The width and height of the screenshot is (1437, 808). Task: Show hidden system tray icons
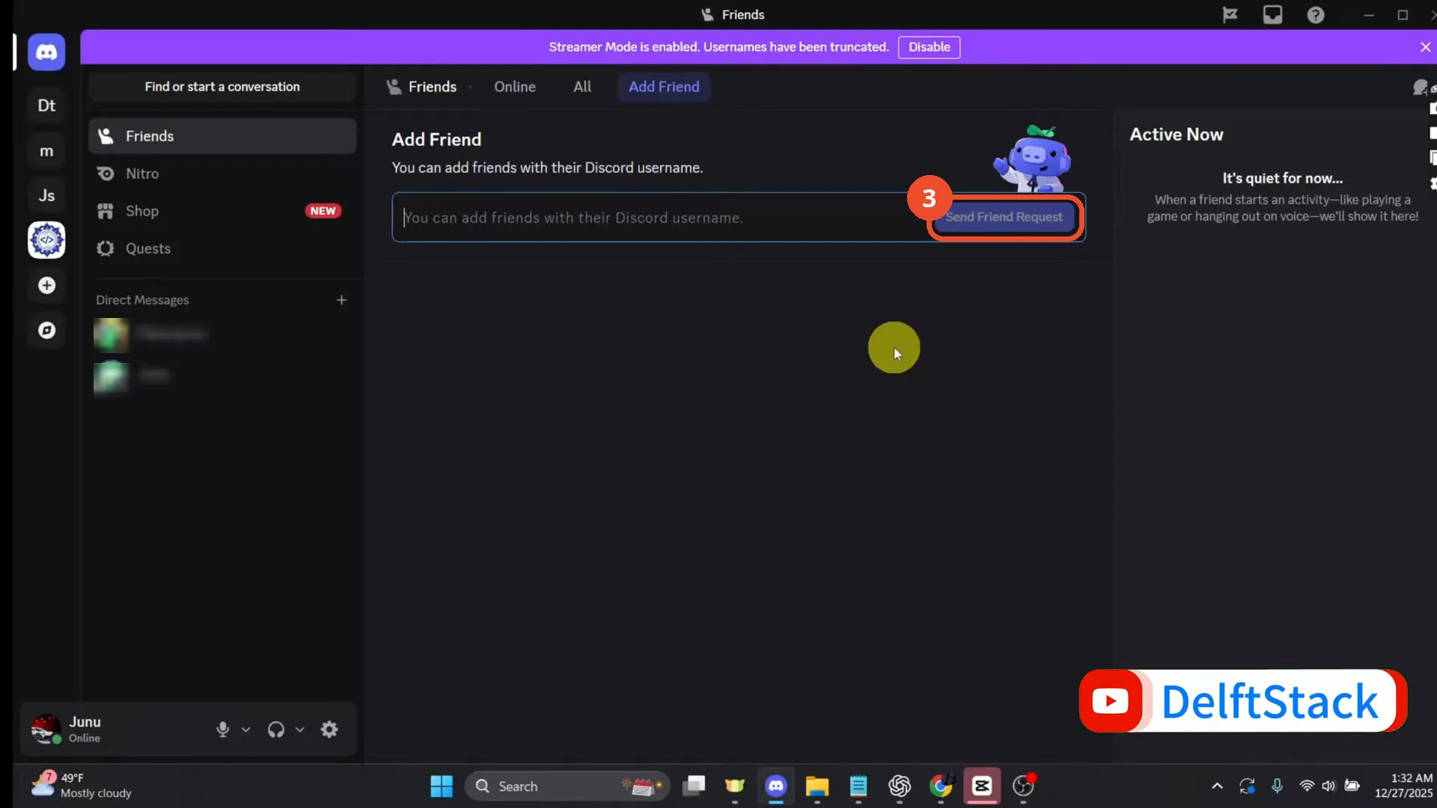pyautogui.click(x=1217, y=786)
